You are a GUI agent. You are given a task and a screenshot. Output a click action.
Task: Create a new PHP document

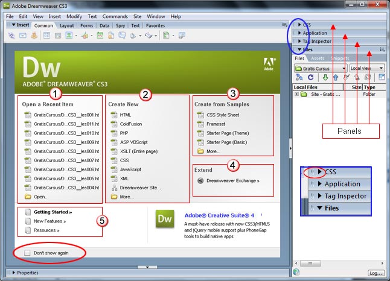pos(120,133)
